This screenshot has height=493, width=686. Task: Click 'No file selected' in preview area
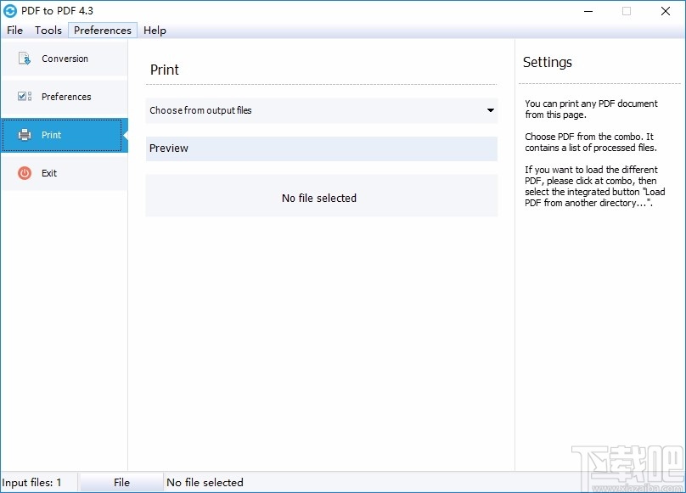[319, 199]
